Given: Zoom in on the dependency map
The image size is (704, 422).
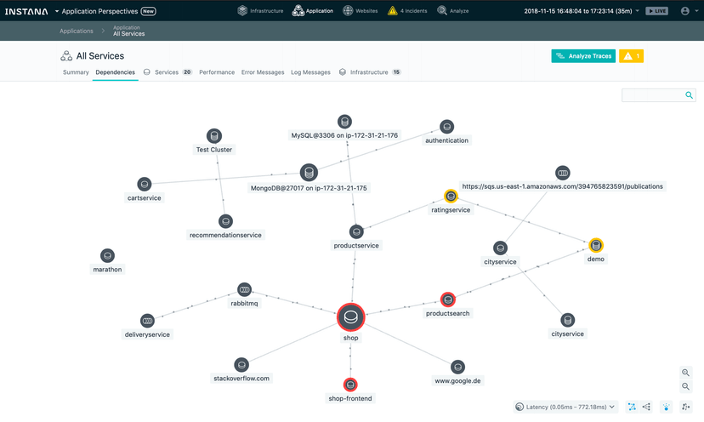Looking at the screenshot, I should 685,373.
